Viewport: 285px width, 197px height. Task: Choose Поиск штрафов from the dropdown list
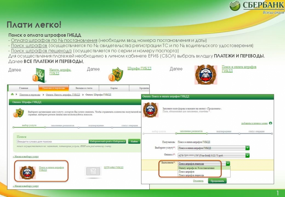187,172
